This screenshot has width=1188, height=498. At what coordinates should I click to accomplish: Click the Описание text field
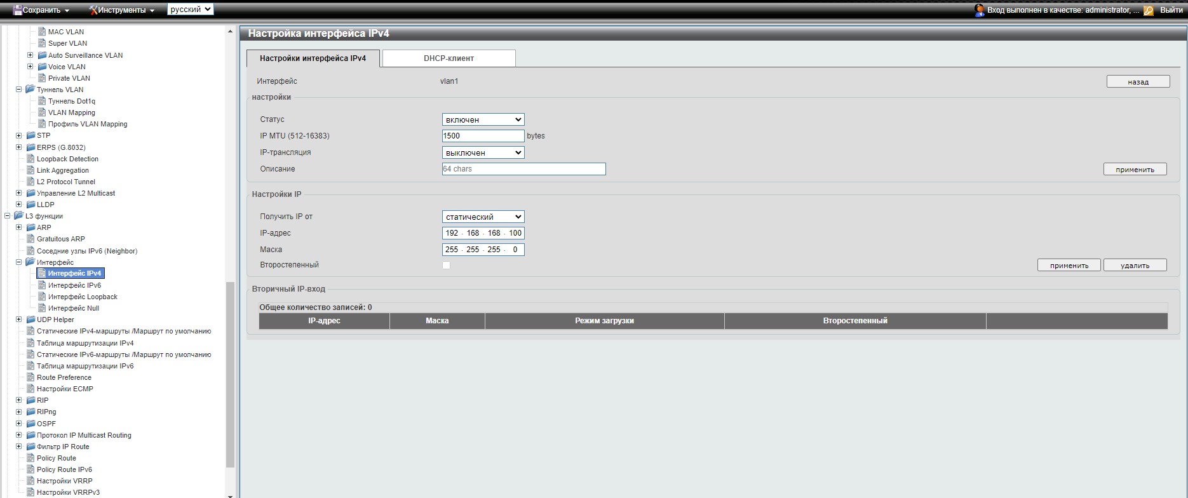pos(523,169)
